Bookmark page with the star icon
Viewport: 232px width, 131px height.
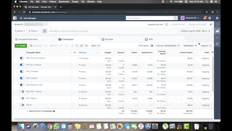(207, 12)
